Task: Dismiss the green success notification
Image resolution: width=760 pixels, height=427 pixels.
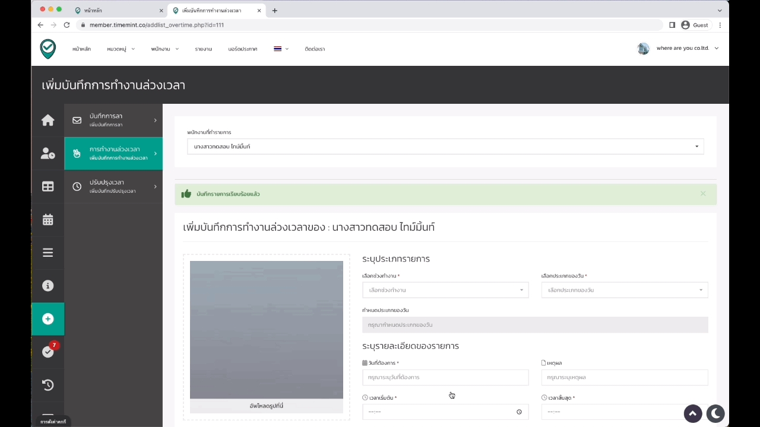Action: tap(703, 193)
